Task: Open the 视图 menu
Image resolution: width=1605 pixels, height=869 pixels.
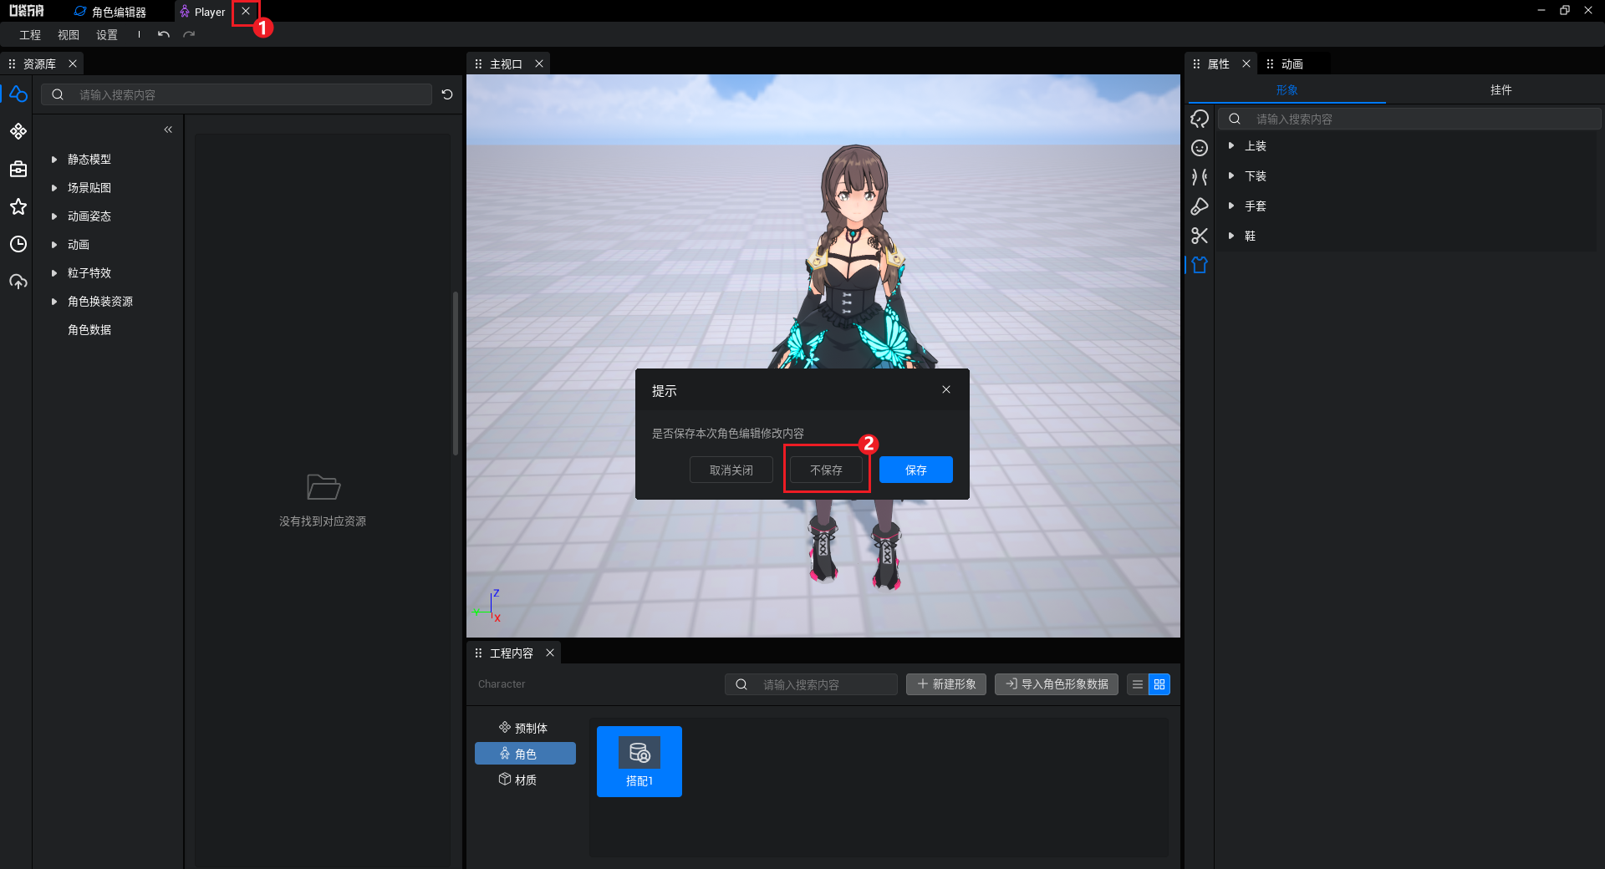Action: (69, 35)
